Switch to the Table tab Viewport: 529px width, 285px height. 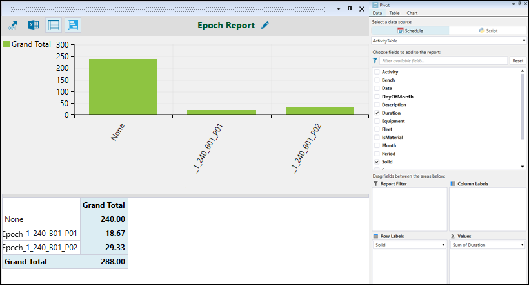(x=394, y=13)
